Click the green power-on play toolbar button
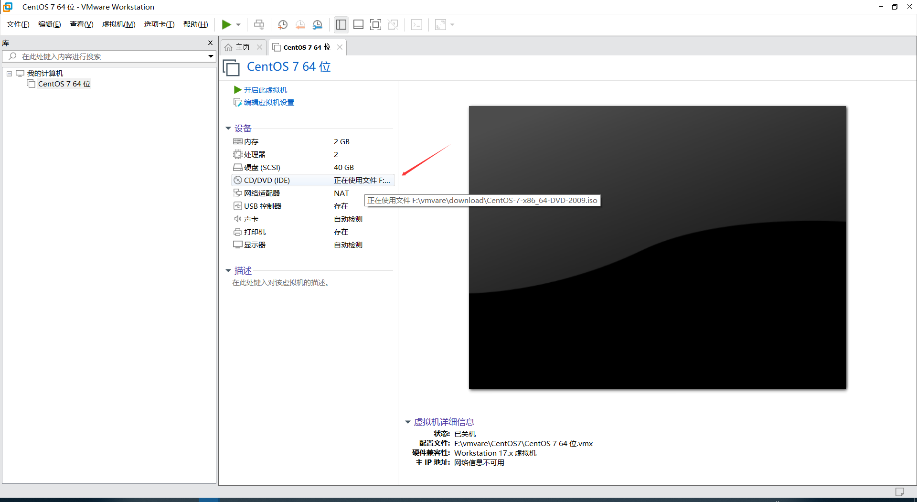This screenshot has width=917, height=502. coord(226,24)
